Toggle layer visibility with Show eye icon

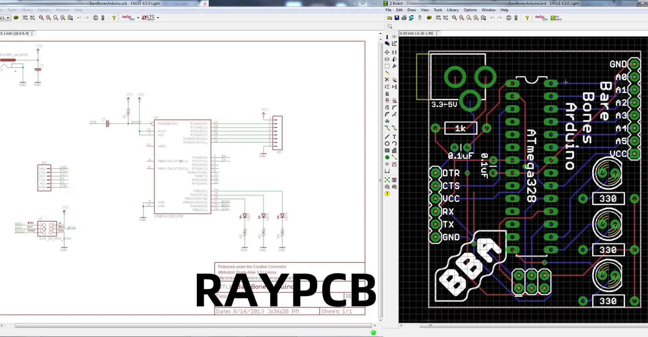point(394,37)
